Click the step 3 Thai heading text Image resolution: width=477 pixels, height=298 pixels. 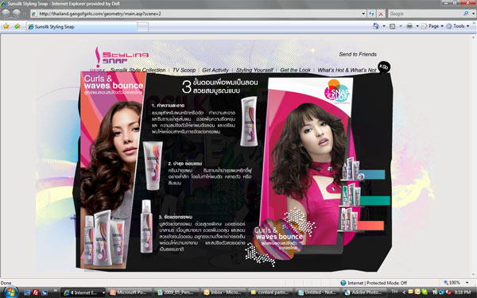176,217
